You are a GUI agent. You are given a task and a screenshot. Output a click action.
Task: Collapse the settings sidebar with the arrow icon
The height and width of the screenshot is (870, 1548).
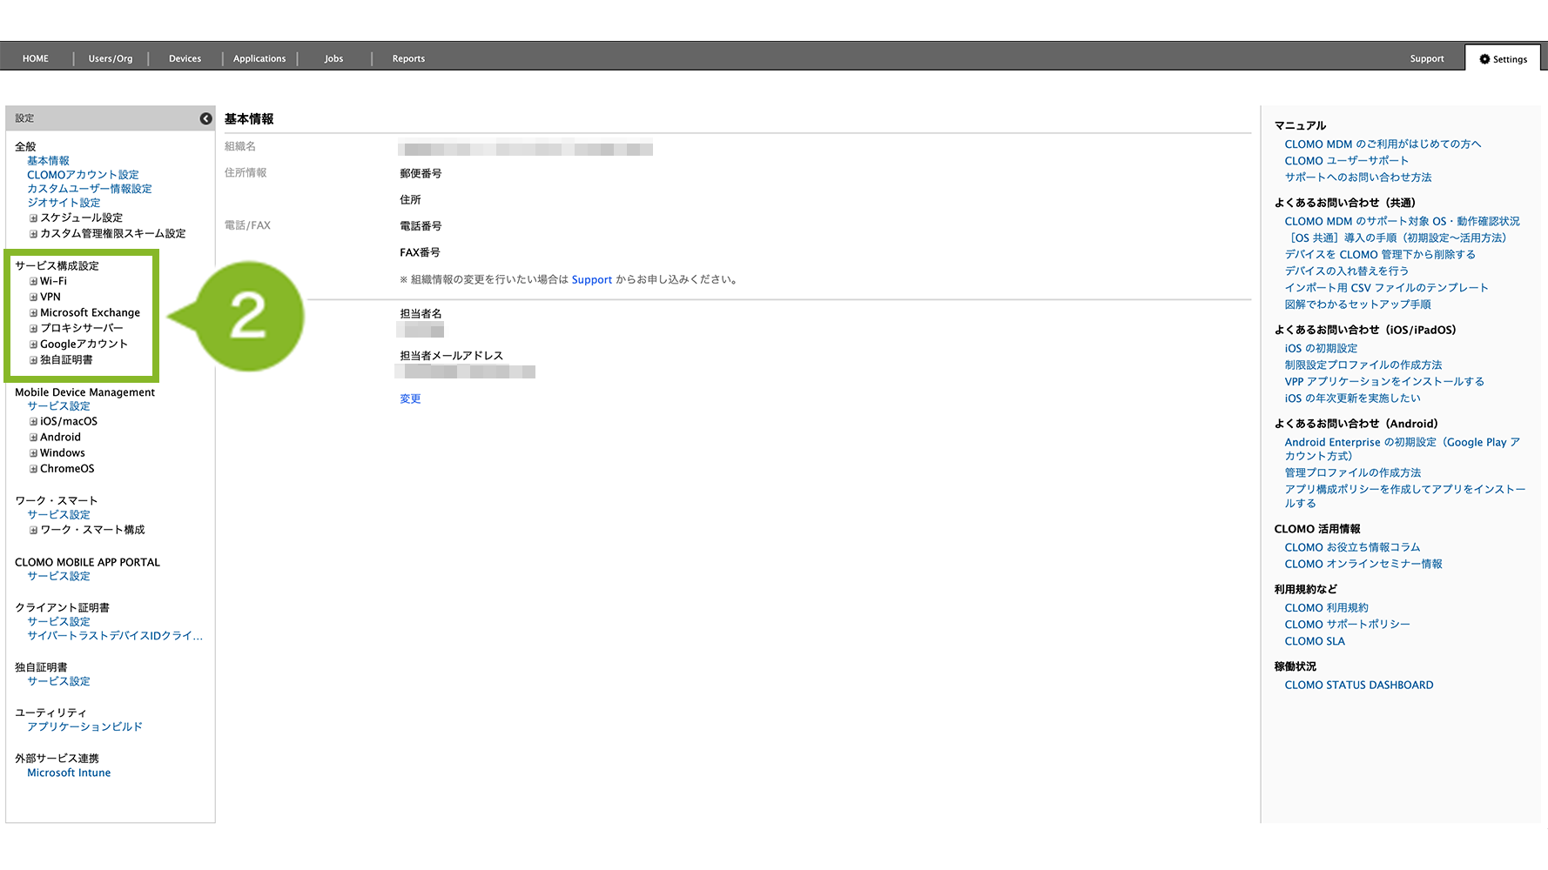click(205, 118)
